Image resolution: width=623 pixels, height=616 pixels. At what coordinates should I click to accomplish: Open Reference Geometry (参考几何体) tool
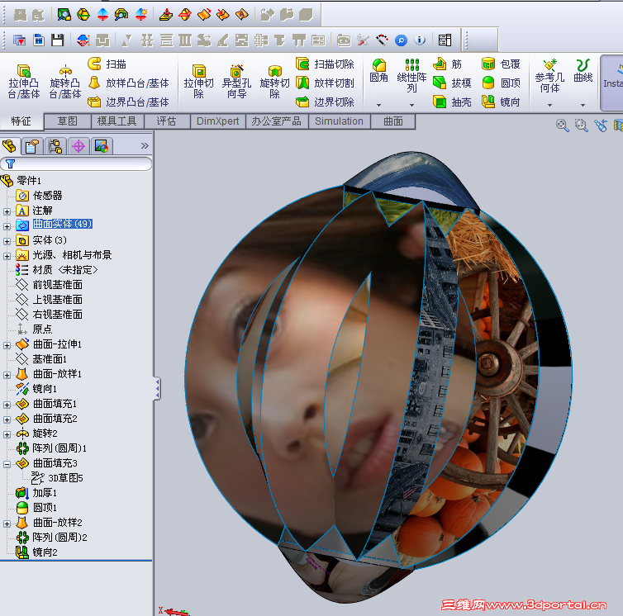coord(549,76)
